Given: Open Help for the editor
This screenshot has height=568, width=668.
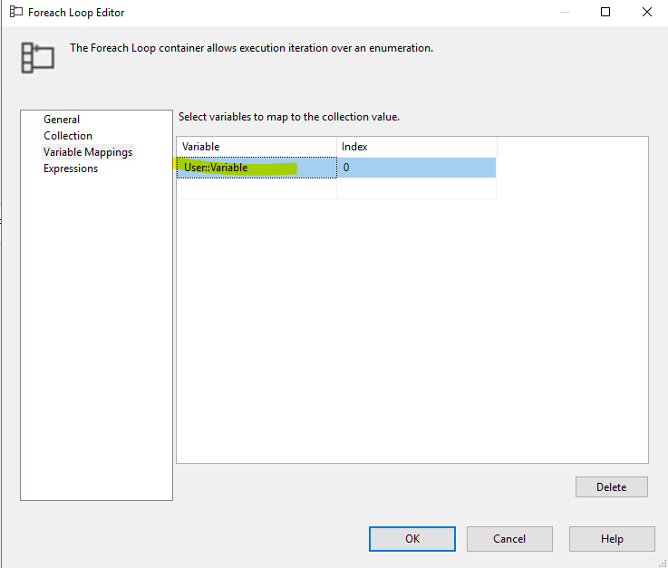Looking at the screenshot, I should tap(612, 539).
